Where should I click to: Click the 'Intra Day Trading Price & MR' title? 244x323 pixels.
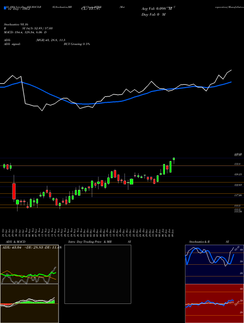[90, 242]
